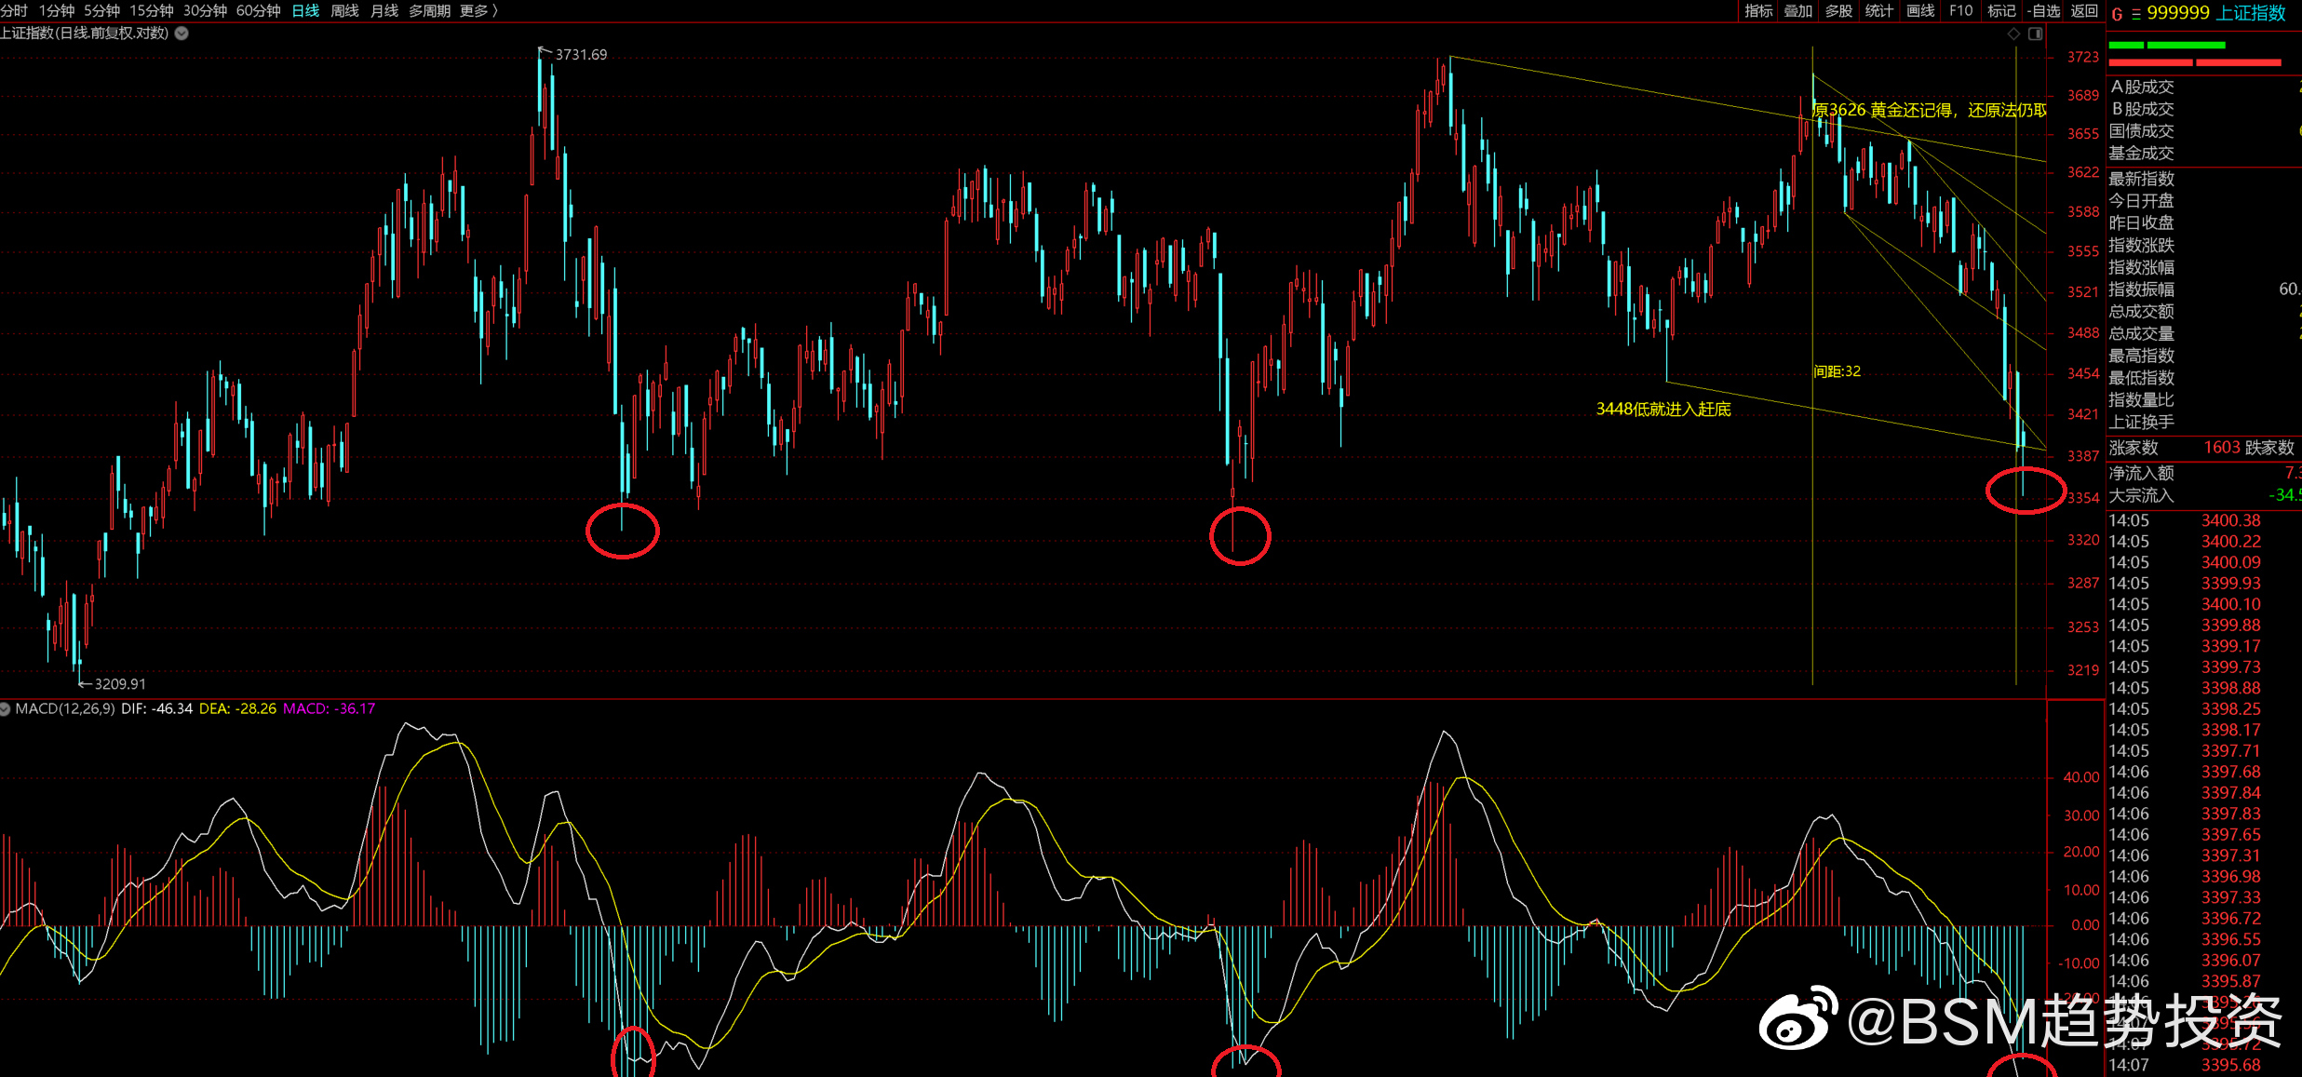The image size is (2302, 1077).
Task: Open F10 company info
Action: click(1961, 11)
